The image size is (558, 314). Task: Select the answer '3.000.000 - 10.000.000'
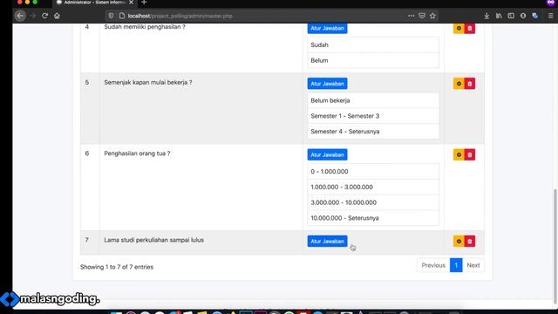(373, 202)
